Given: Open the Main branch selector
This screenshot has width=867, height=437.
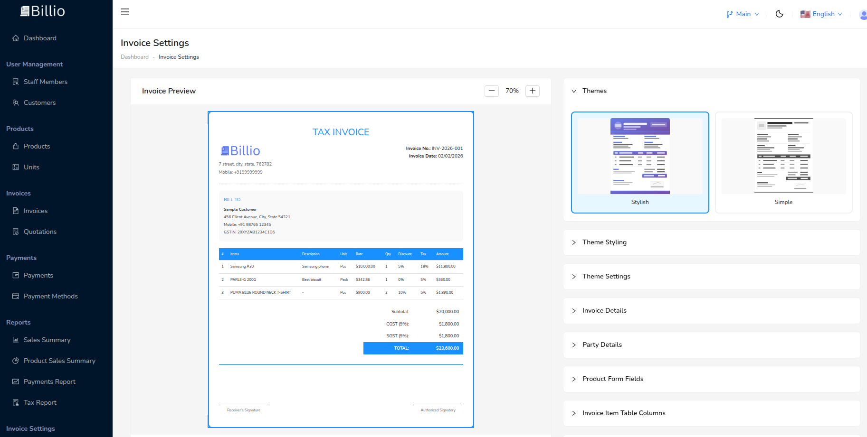Looking at the screenshot, I should pyautogui.click(x=742, y=14).
